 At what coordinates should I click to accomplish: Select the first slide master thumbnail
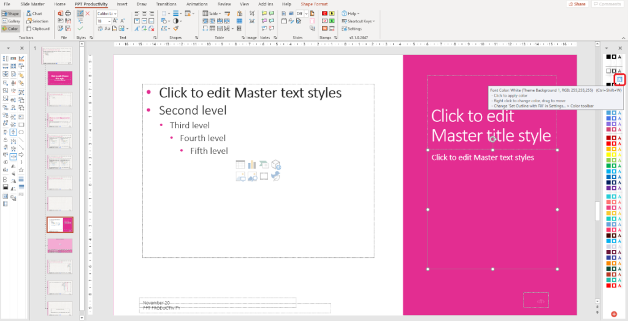[x=57, y=56]
